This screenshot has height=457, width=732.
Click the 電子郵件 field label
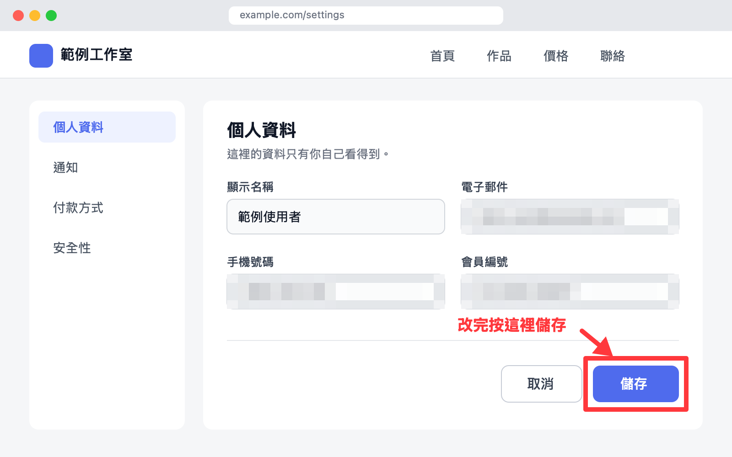click(484, 187)
